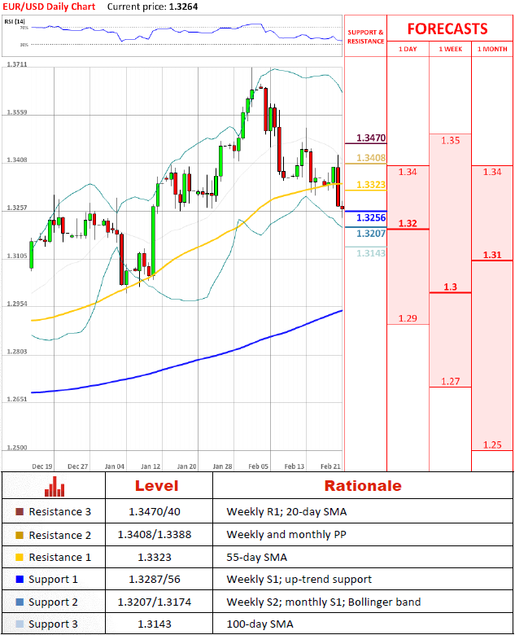Click the level cell '1.3408/1.3388'
The image size is (515, 635).
(155, 535)
